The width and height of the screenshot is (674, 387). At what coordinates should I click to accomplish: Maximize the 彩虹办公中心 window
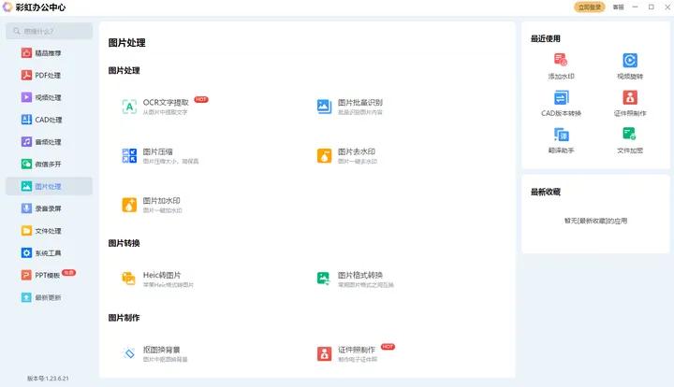(652, 7)
